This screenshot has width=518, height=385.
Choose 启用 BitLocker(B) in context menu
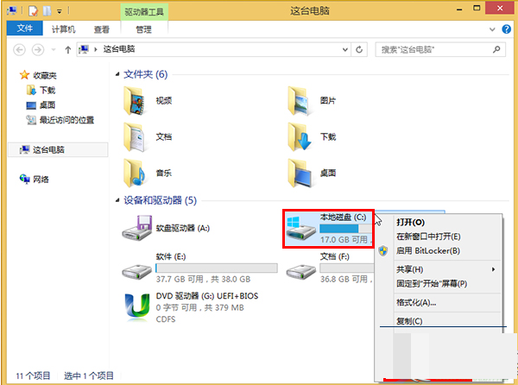tap(427, 250)
